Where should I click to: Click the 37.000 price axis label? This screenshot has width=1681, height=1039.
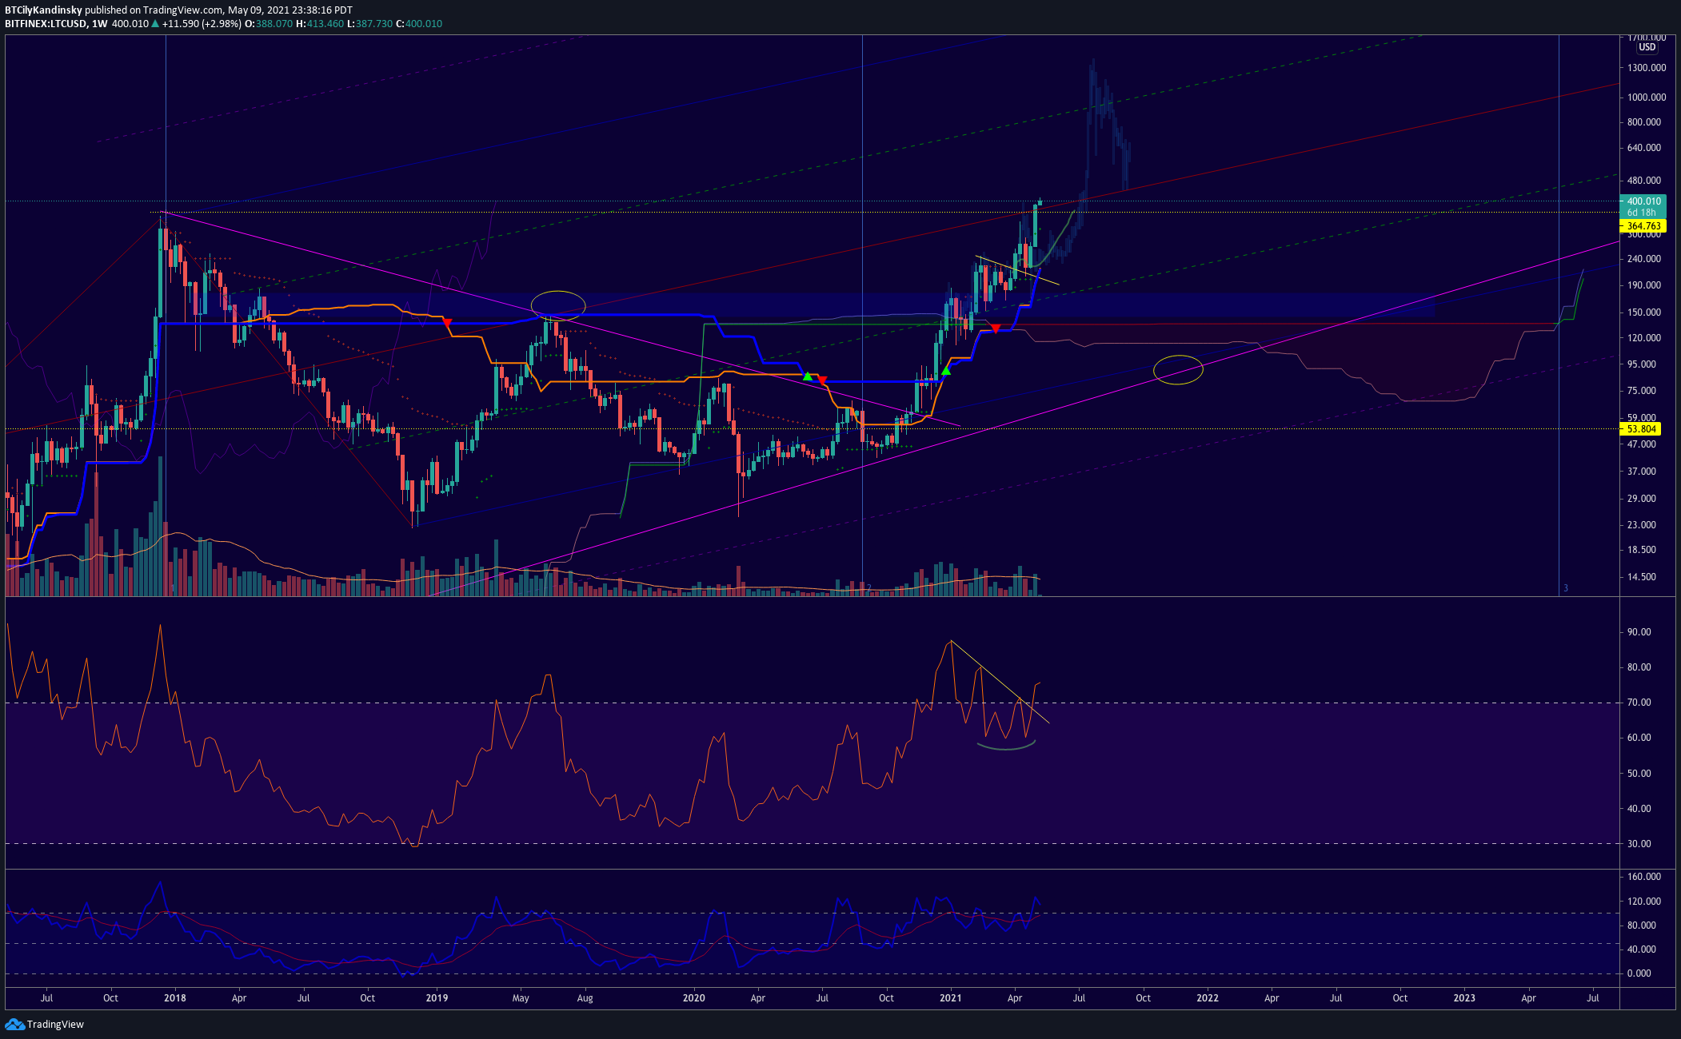(x=1641, y=472)
